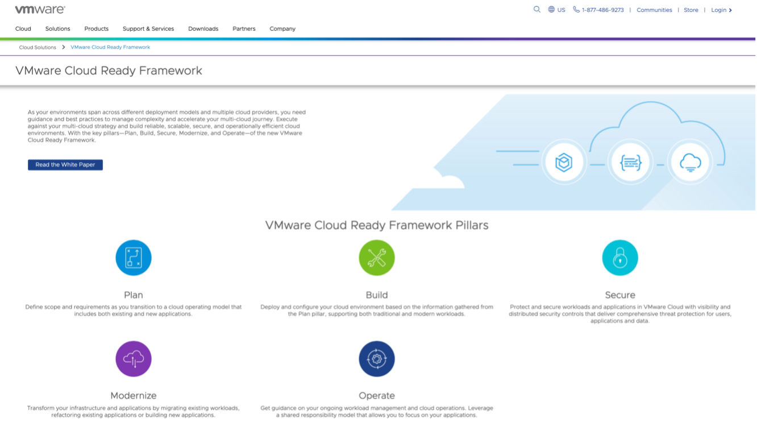This screenshot has height=427, width=757.
Task: Click the Secure pillar padlock icon
Action: click(620, 258)
